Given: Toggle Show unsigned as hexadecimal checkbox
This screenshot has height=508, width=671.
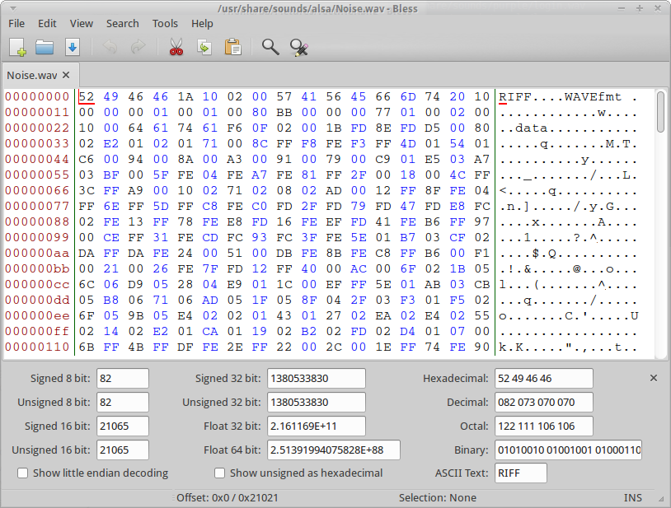Looking at the screenshot, I should (x=220, y=473).
